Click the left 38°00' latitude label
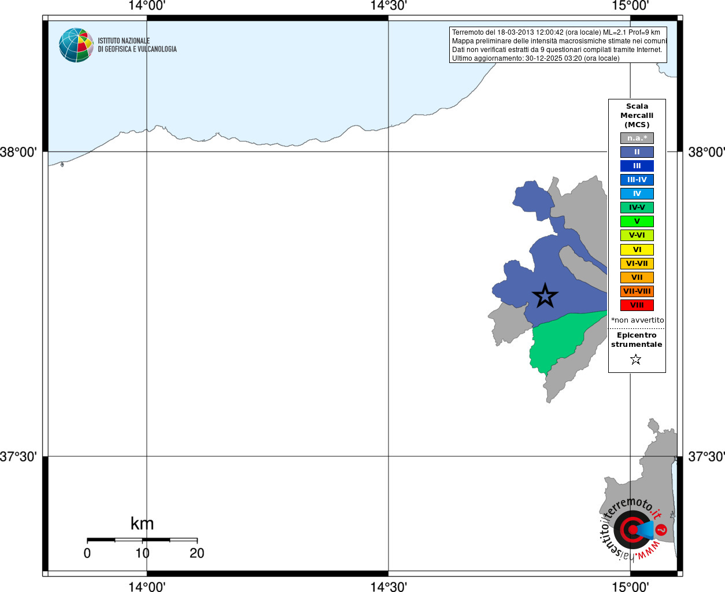Screen dimensions: 725x592 pyautogui.click(x=19, y=152)
